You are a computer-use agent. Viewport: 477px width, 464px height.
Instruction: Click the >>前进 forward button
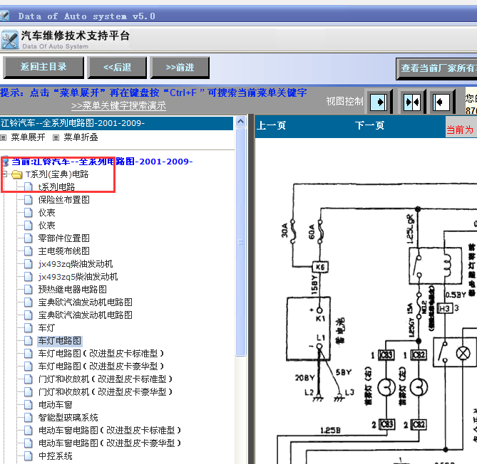point(180,67)
